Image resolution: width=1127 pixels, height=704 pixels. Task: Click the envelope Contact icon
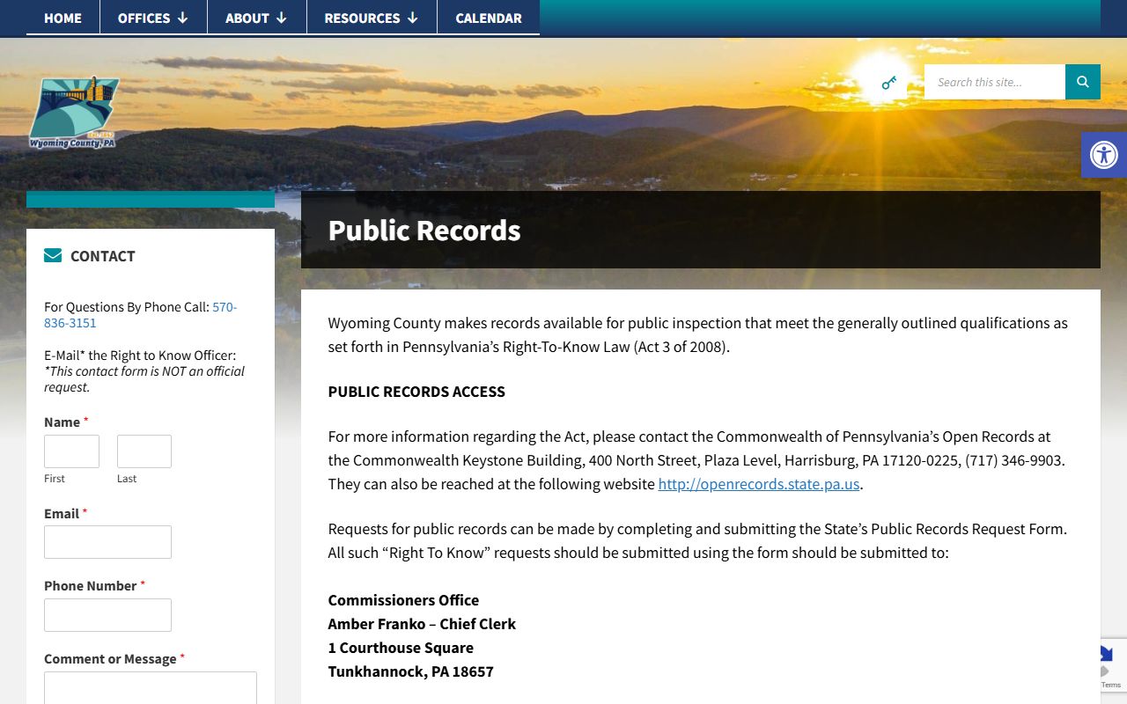(x=53, y=256)
